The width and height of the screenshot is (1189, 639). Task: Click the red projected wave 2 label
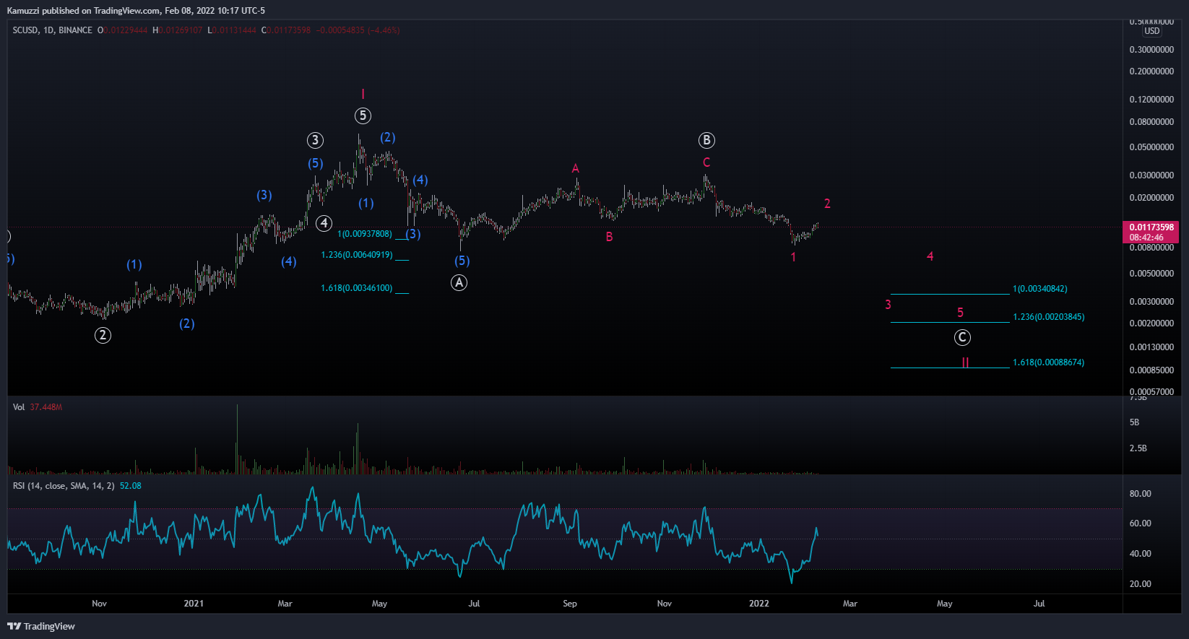point(827,204)
